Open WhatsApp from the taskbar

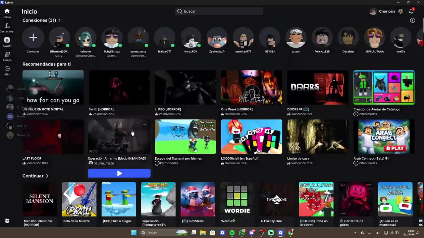tap(242, 233)
